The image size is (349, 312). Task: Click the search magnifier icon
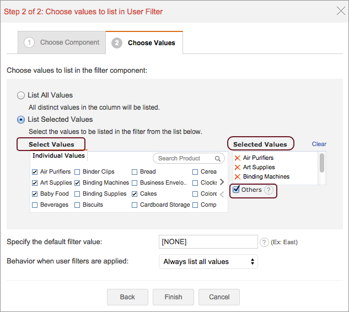click(x=218, y=159)
